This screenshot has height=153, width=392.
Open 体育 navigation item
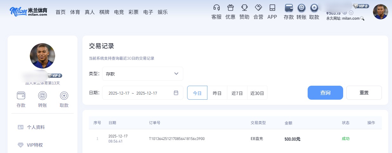click(x=75, y=12)
